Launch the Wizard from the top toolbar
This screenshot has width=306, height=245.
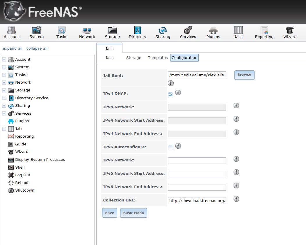click(x=290, y=33)
